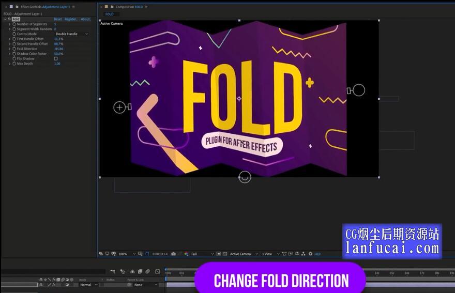This screenshot has width=455, height=293.
Task: Toggle motion blur icon in timeline
Action: (148, 271)
